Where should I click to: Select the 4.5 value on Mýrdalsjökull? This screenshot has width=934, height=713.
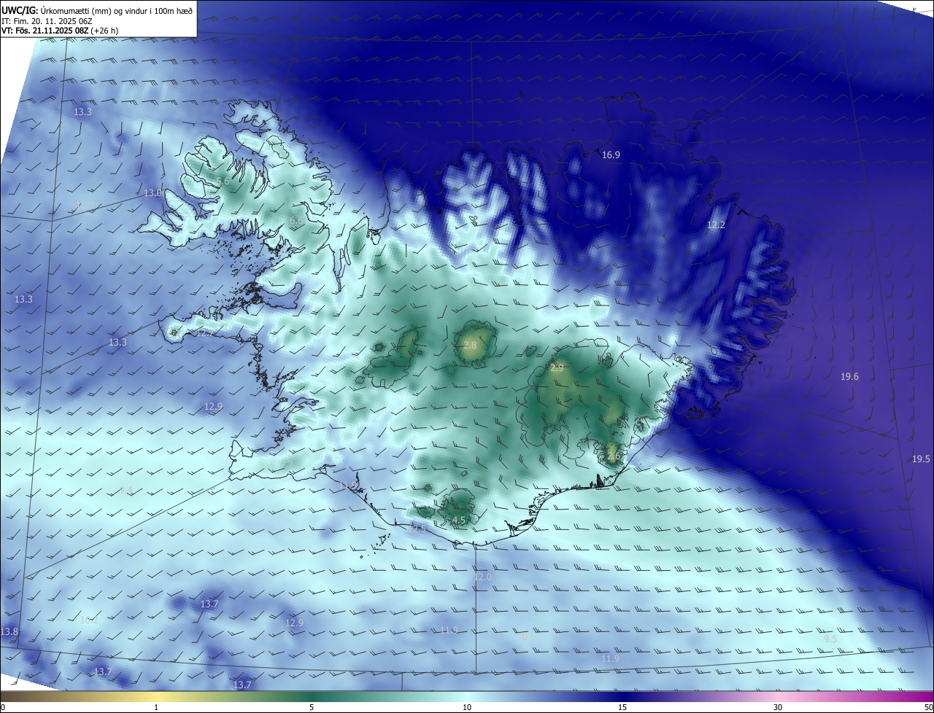(459, 521)
